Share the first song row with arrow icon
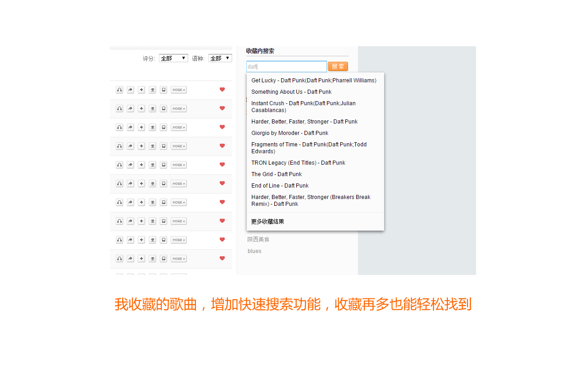The image size is (586, 366). (130, 90)
